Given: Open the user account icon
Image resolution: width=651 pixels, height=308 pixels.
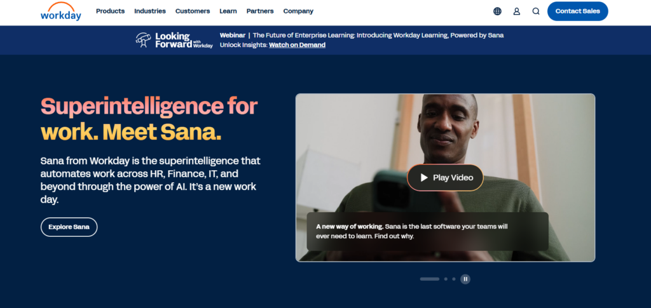Looking at the screenshot, I should pyautogui.click(x=516, y=11).
